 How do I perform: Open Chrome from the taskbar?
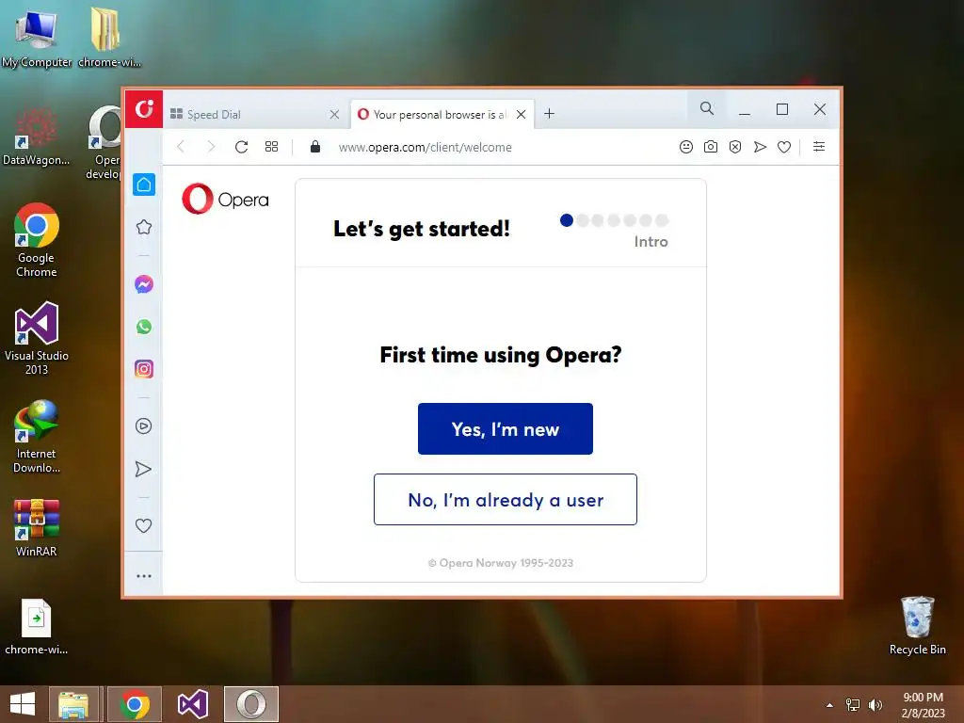point(135,704)
